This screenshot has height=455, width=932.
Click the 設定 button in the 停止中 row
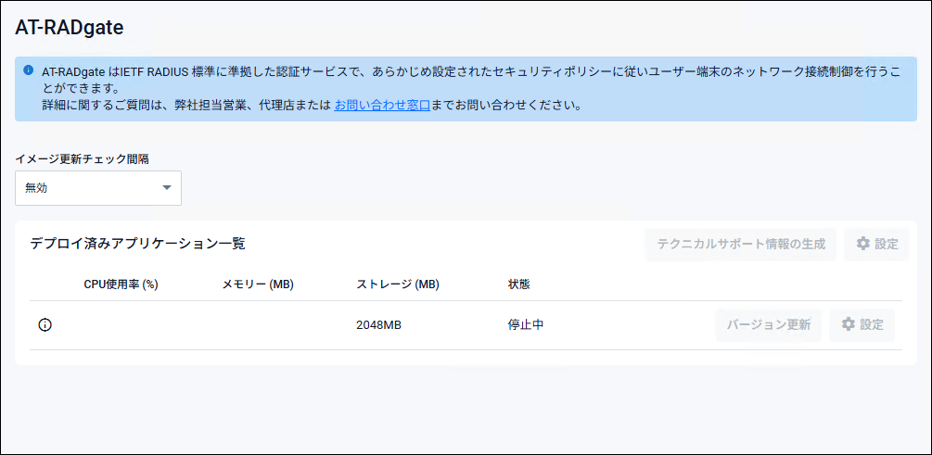862,325
